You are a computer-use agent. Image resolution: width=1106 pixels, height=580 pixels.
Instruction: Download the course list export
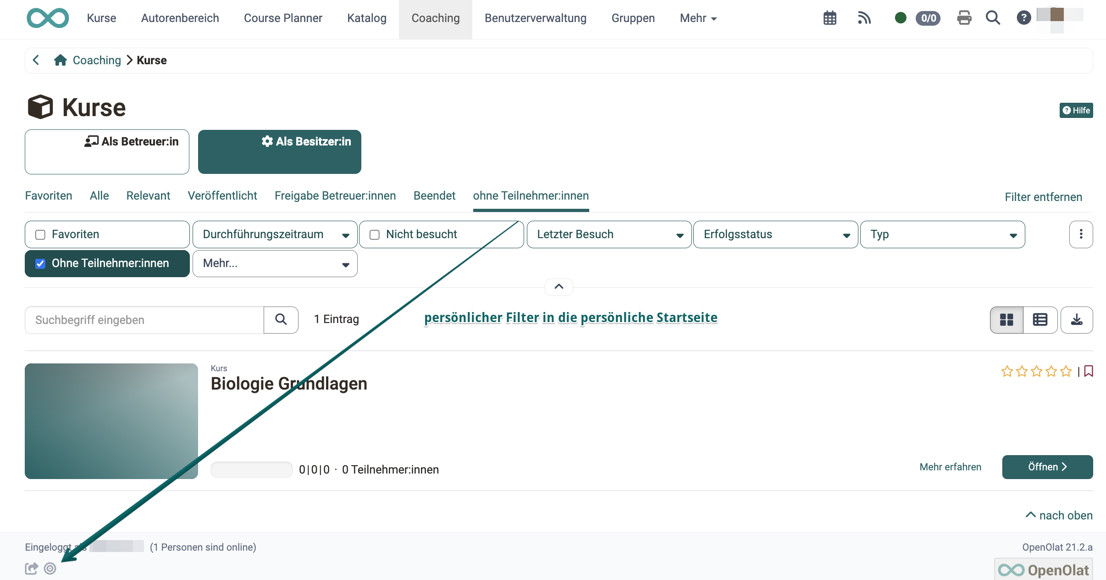[x=1077, y=320]
